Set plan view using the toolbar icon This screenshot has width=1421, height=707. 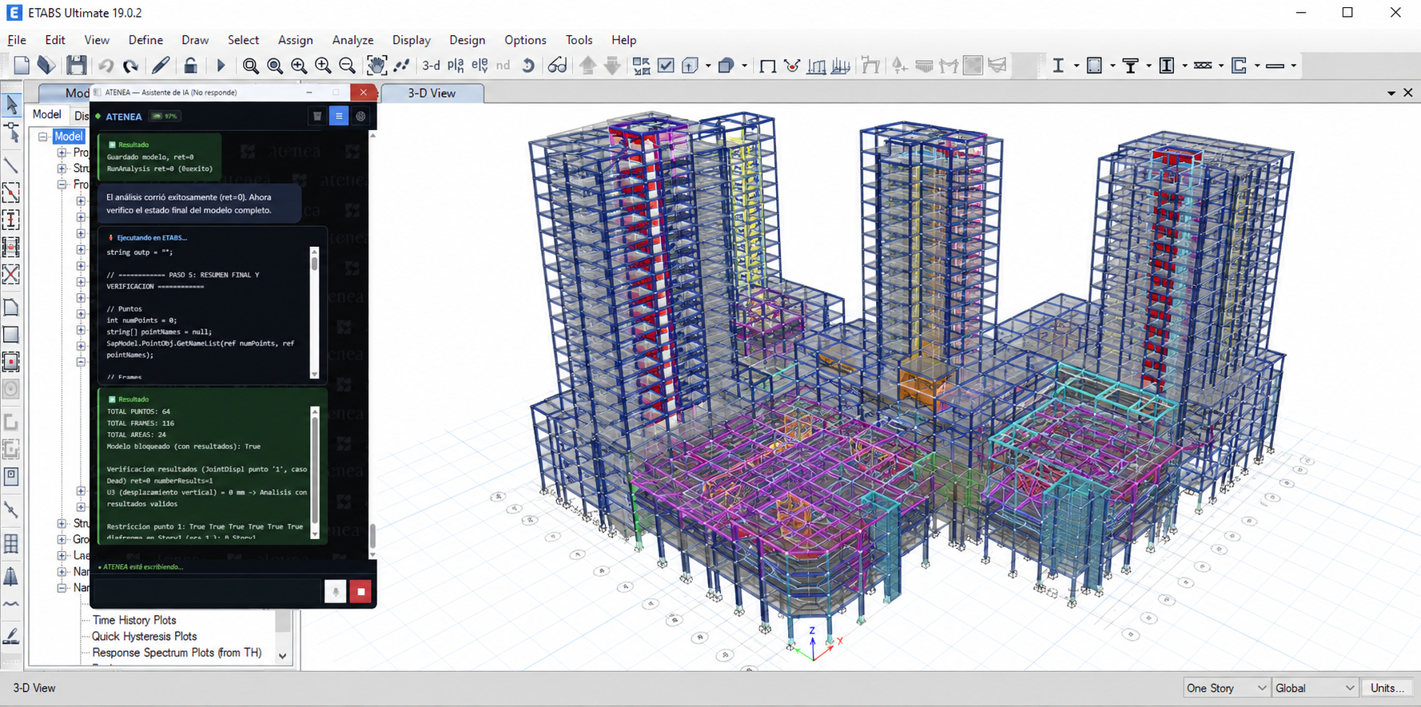456,66
